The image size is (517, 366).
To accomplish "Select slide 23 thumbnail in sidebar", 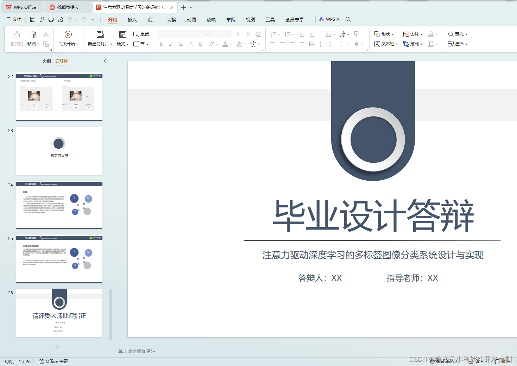I will click(59, 151).
